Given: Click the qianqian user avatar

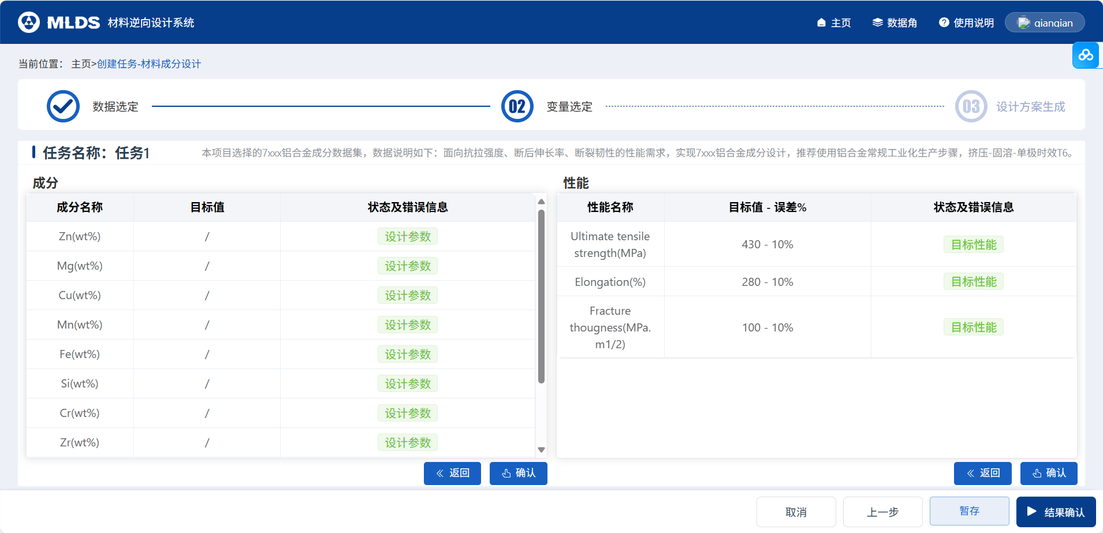Looking at the screenshot, I should point(1023,23).
